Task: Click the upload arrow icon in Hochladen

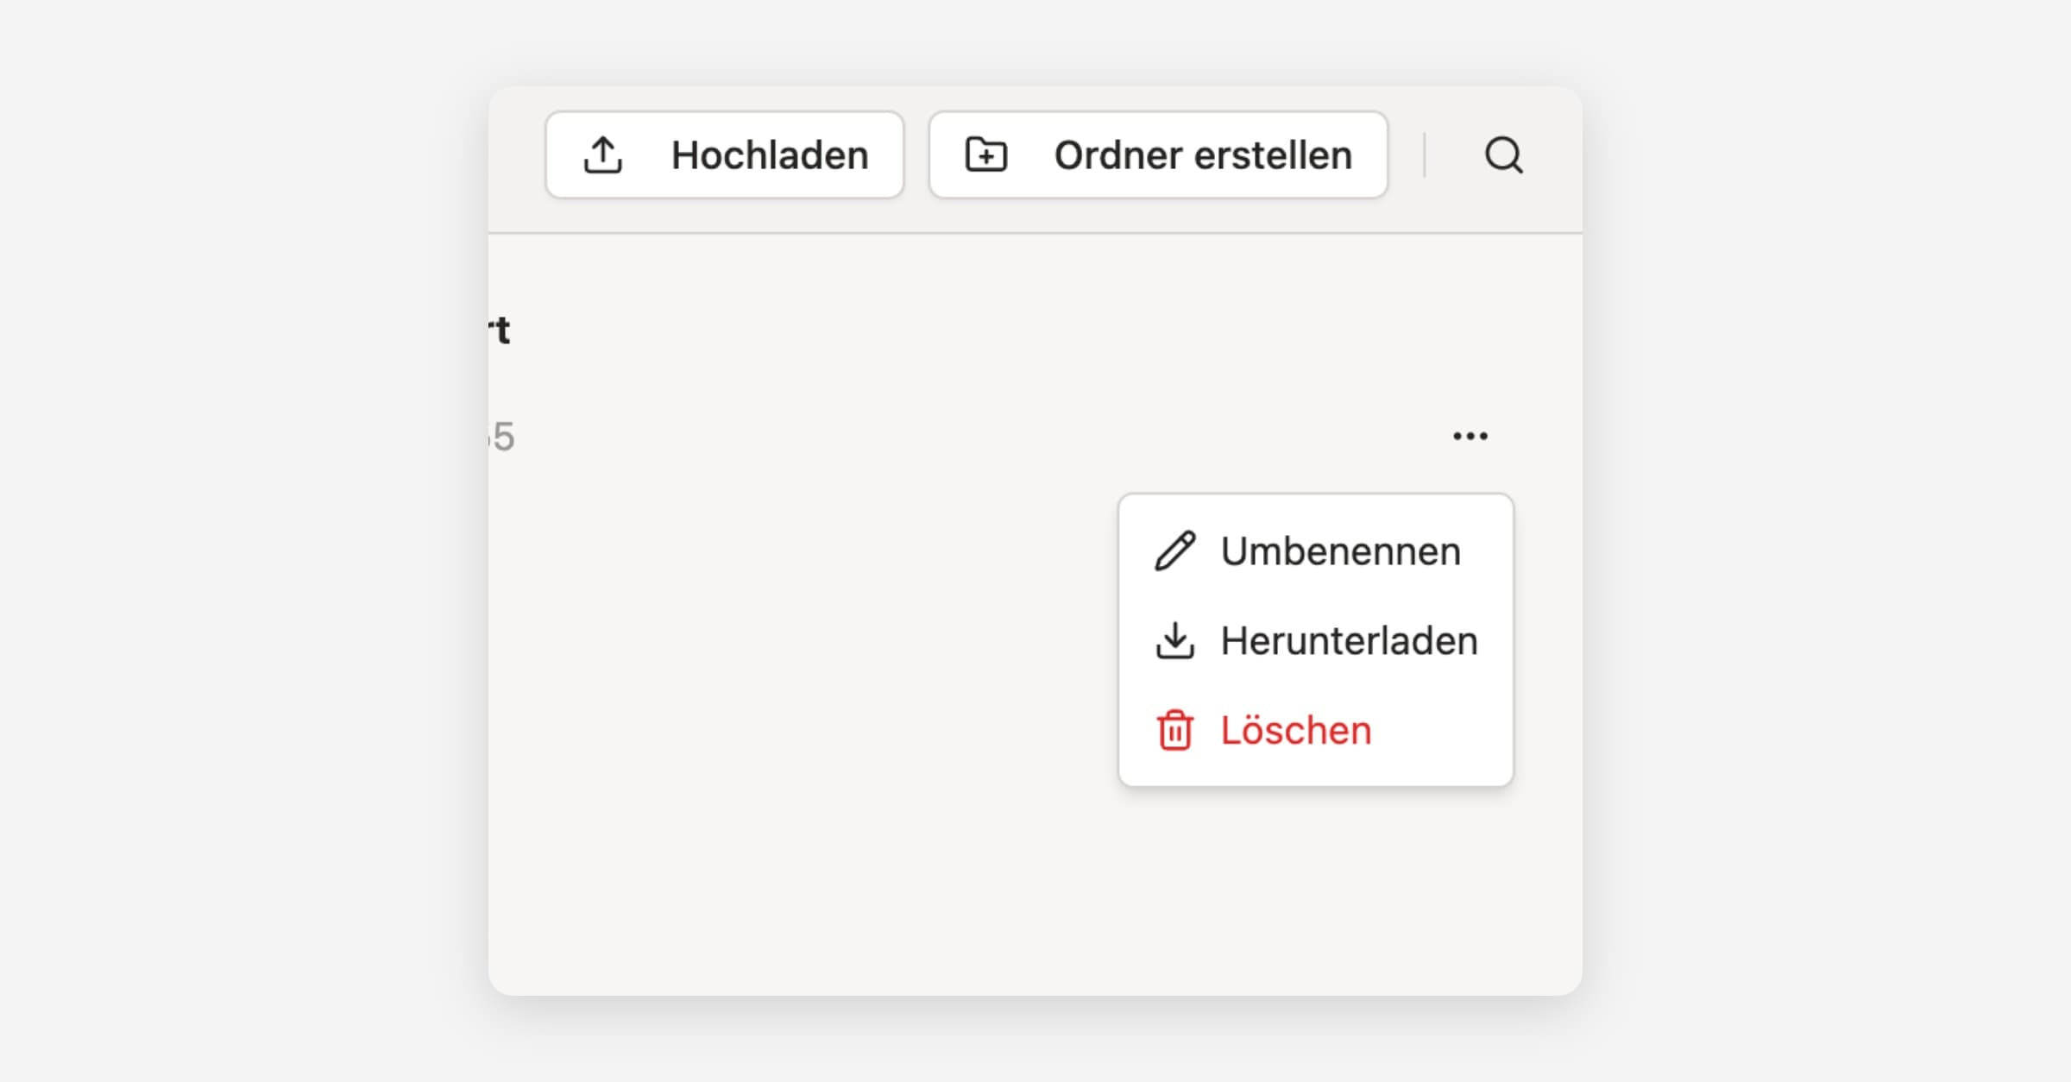Action: [602, 155]
